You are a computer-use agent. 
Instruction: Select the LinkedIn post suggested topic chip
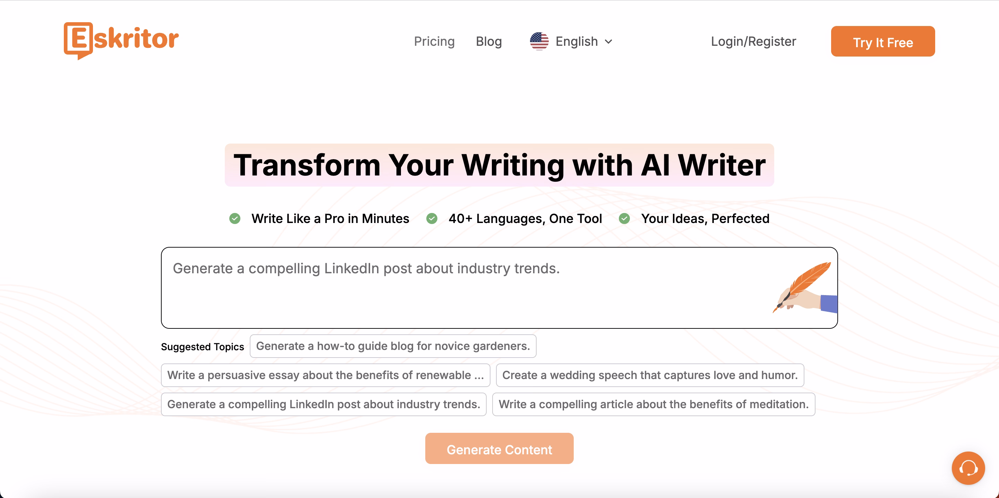(x=323, y=404)
